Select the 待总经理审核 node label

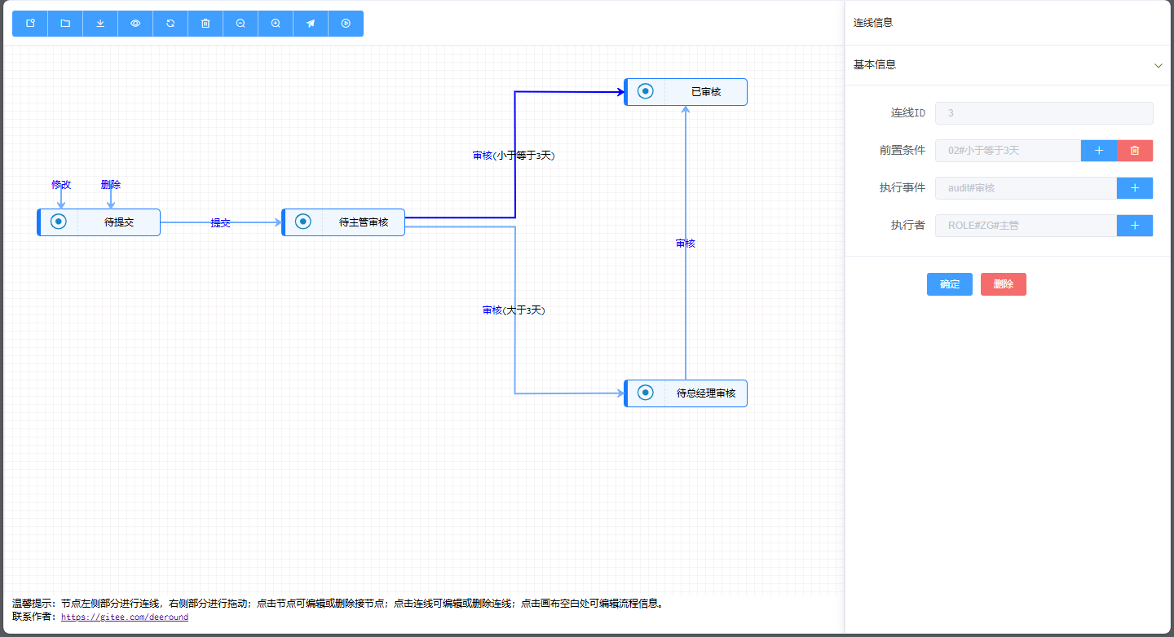[x=706, y=393]
